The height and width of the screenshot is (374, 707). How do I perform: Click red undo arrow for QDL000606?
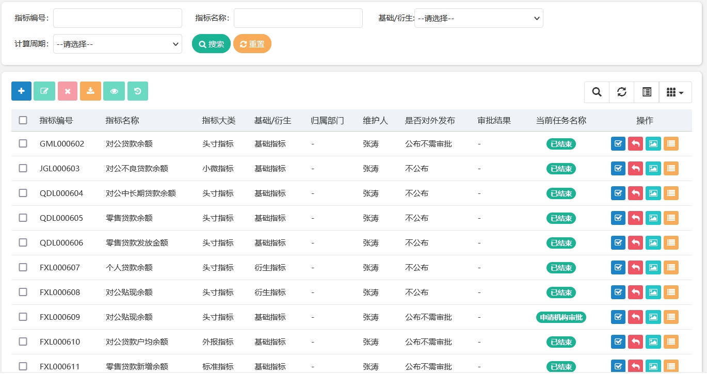pos(636,243)
